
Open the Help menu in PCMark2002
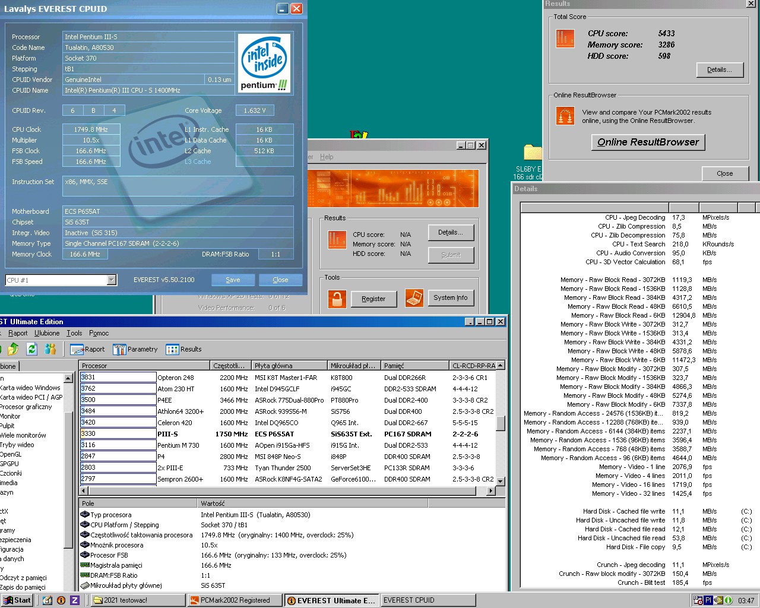327,157
